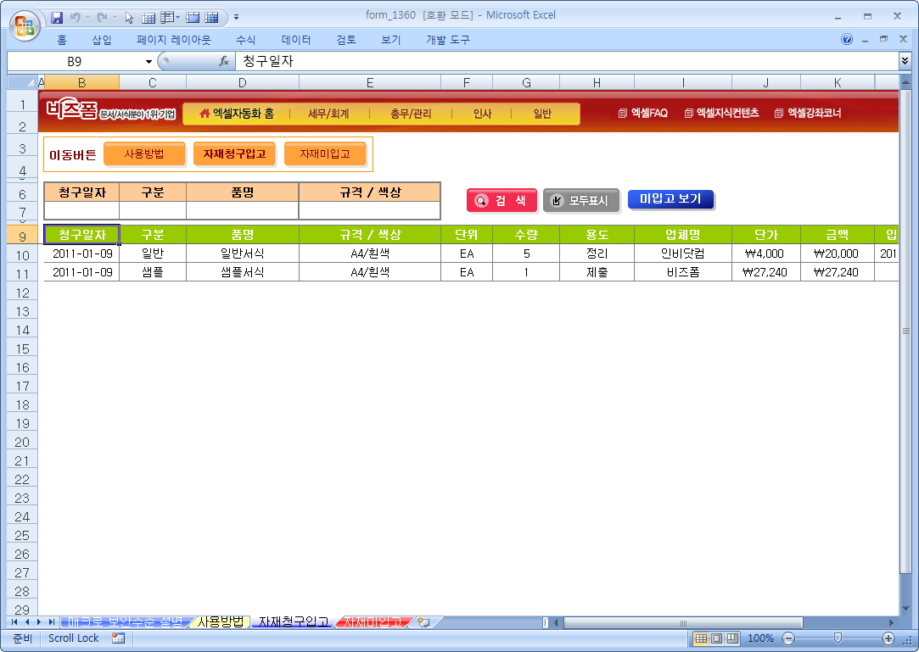Image resolution: width=919 pixels, height=652 pixels.
Task: Switch to Normal view in status bar
Action: tap(701, 638)
